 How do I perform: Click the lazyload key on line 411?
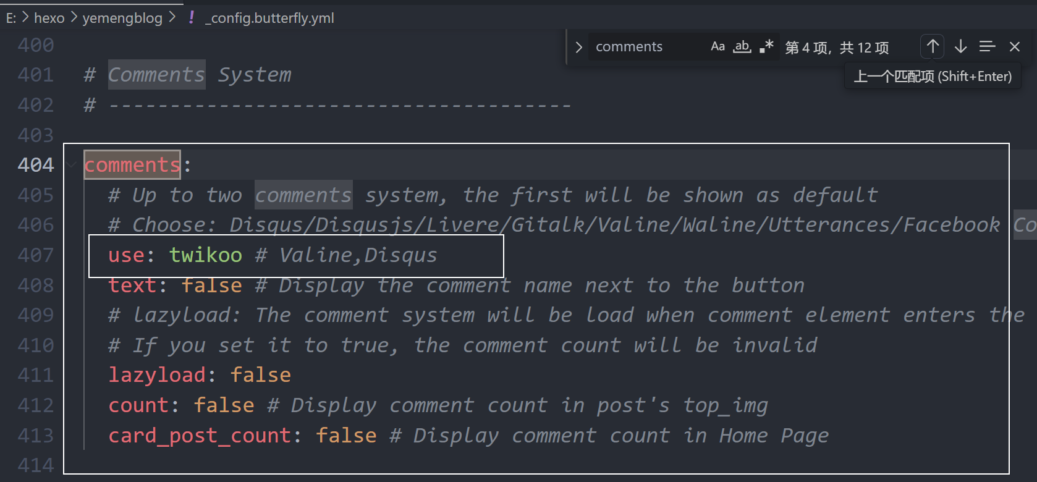tap(157, 375)
